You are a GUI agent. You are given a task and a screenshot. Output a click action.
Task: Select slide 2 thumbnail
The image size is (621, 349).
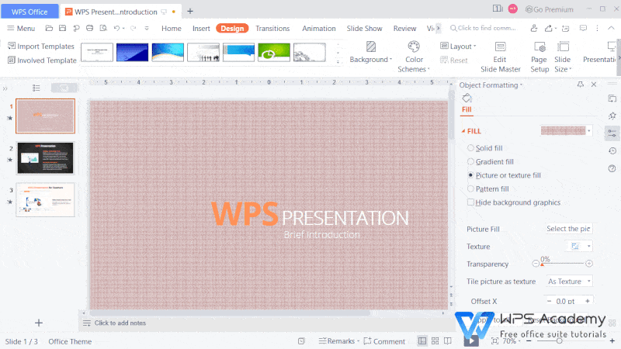point(45,158)
